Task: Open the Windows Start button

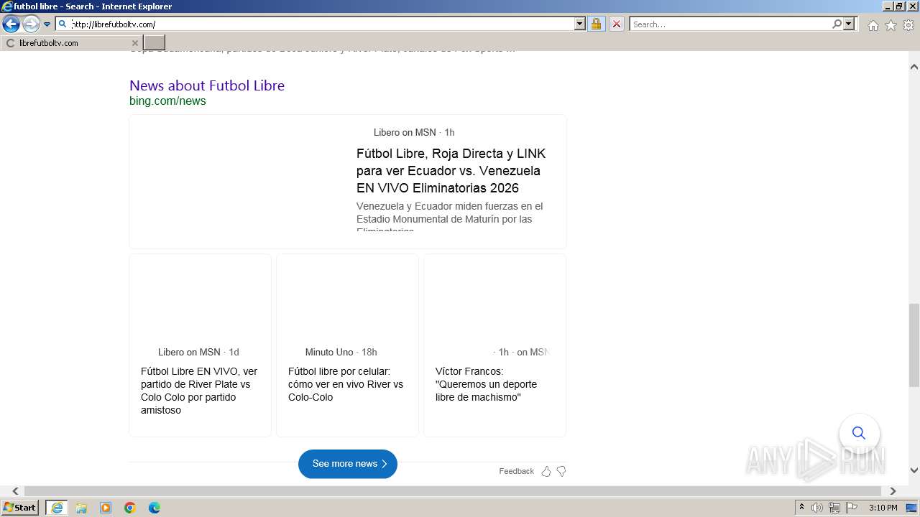Action: tap(20, 508)
